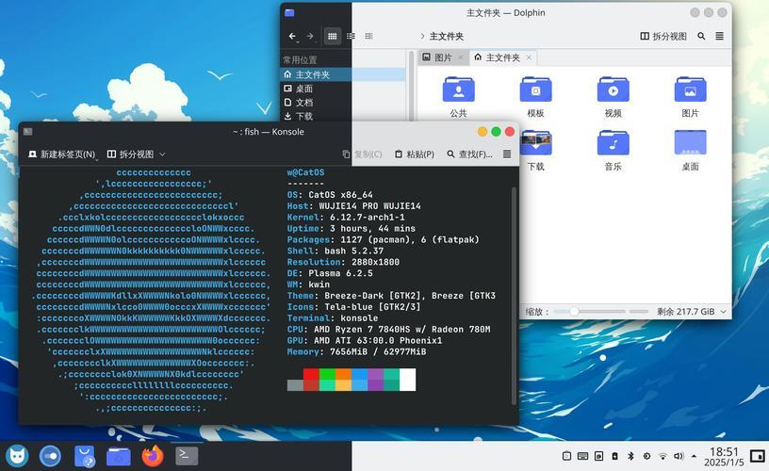Open the Bluetooth tray icon
Viewport: 769px width, 471px height.
pyautogui.click(x=630, y=456)
